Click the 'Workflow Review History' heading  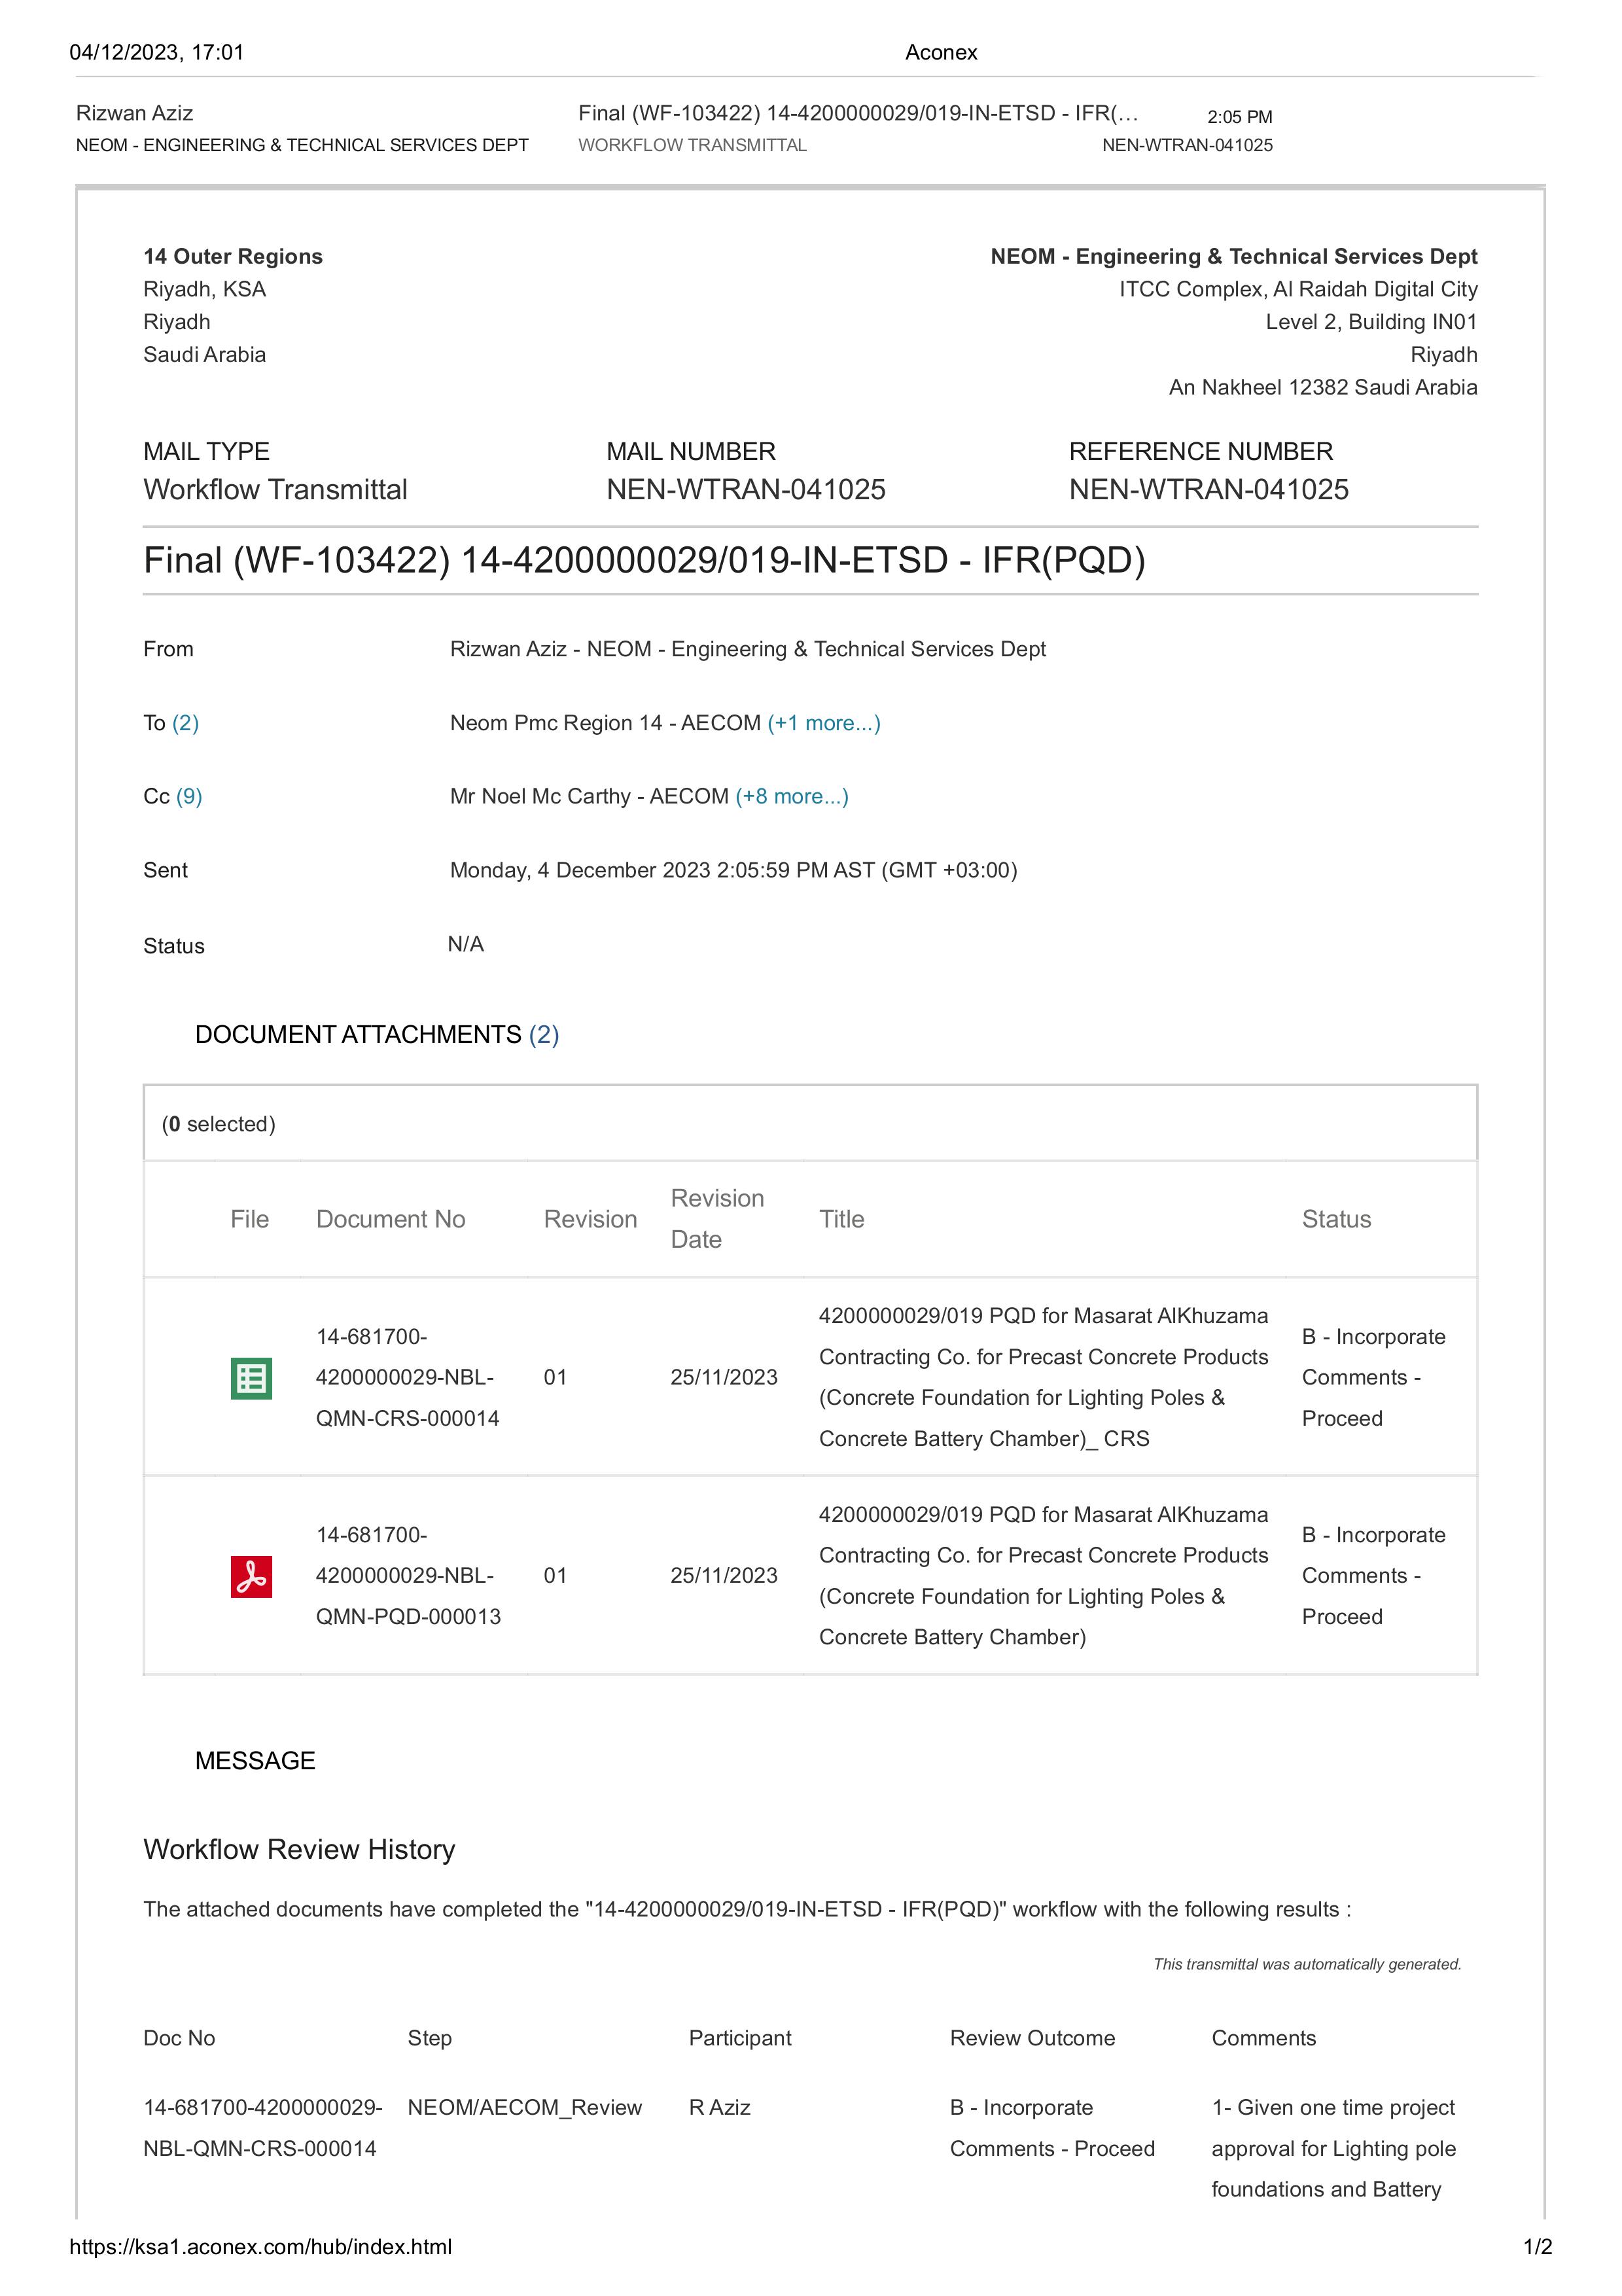(x=299, y=1849)
